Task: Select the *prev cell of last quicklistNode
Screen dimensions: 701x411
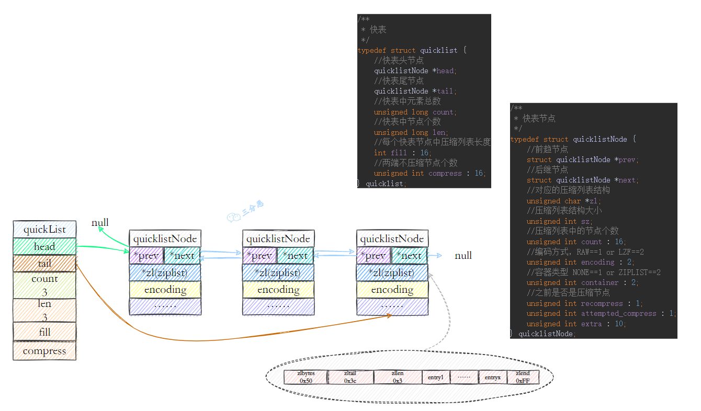Action: pos(375,256)
